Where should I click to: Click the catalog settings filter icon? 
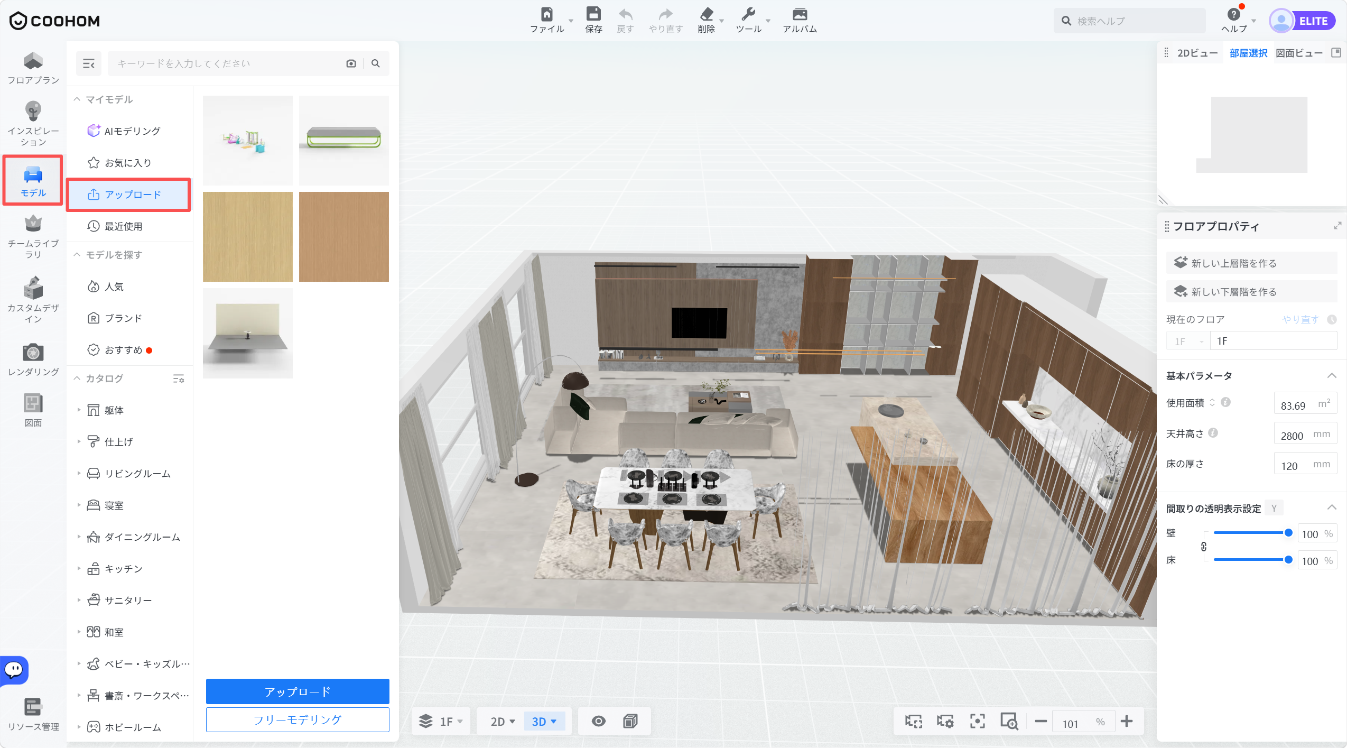(x=179, y=378)
